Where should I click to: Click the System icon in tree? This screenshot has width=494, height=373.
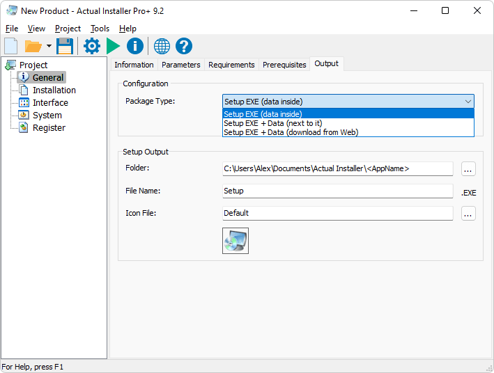pyautogui.click(x=24, y=115)
